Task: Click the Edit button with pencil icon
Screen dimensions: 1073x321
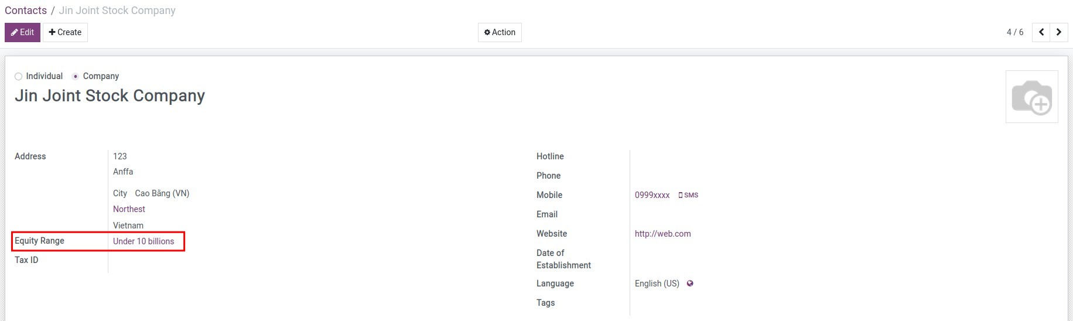Action: (x=22, y=32)
